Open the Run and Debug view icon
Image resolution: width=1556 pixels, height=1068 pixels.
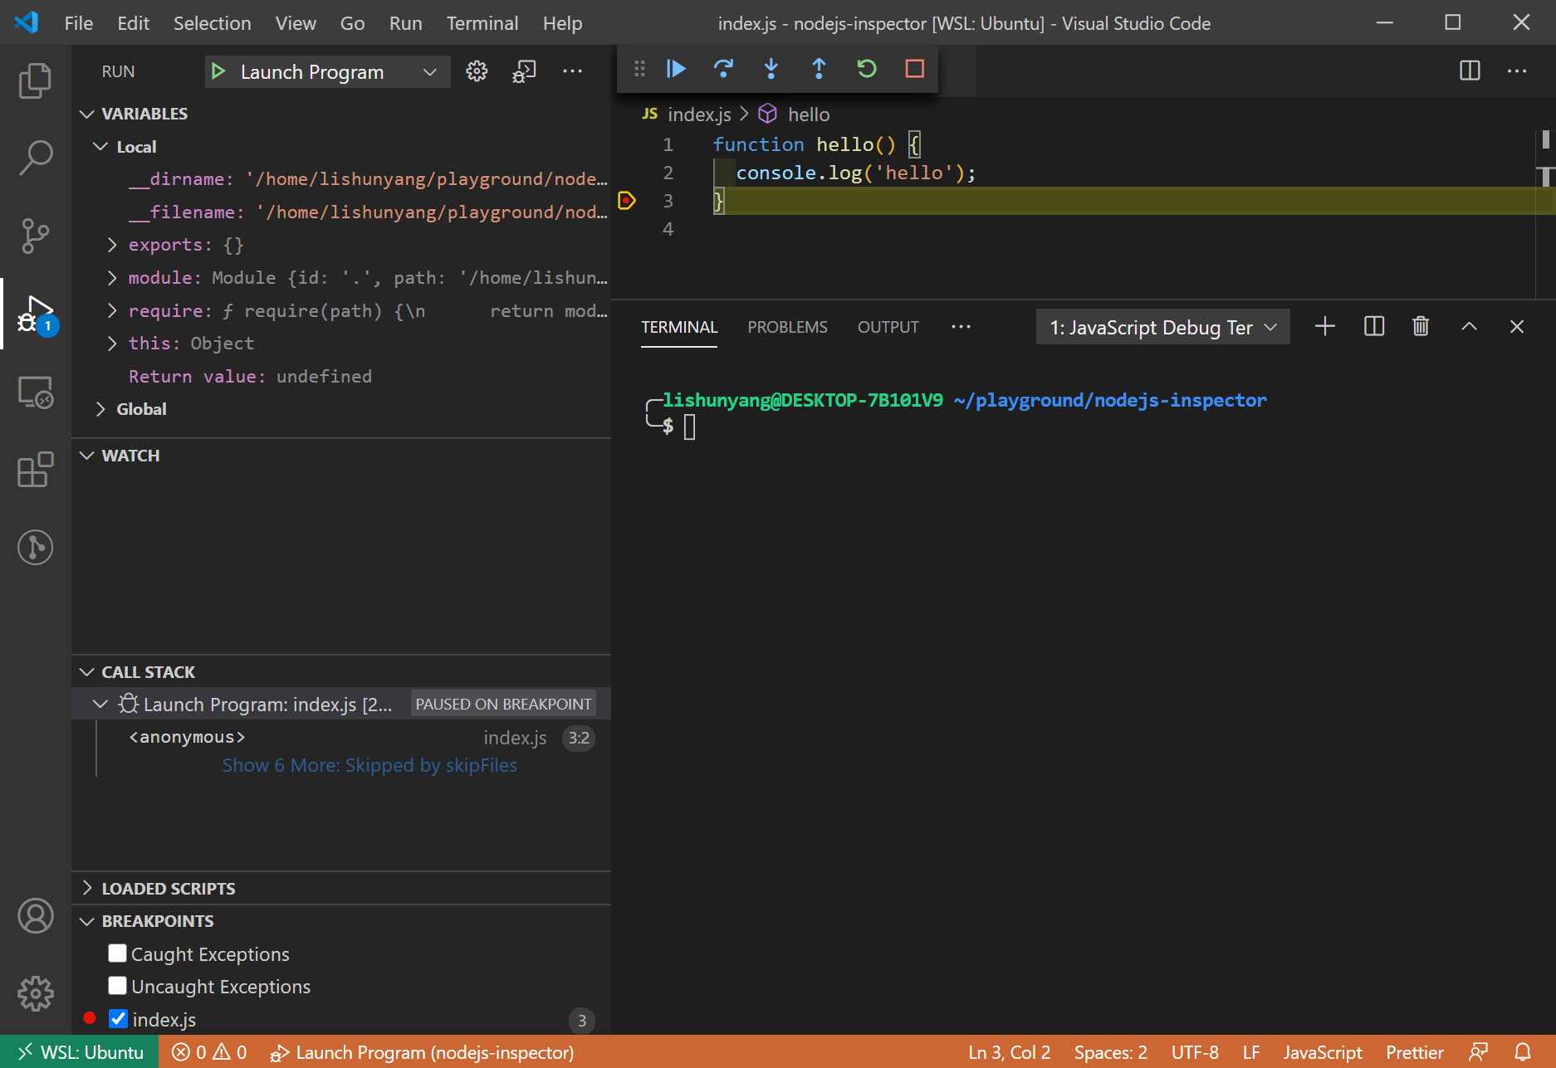coord(35,315)
